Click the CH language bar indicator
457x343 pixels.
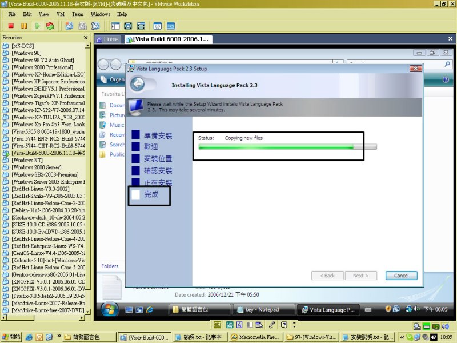pyautogui.click(x=217, y=325)
